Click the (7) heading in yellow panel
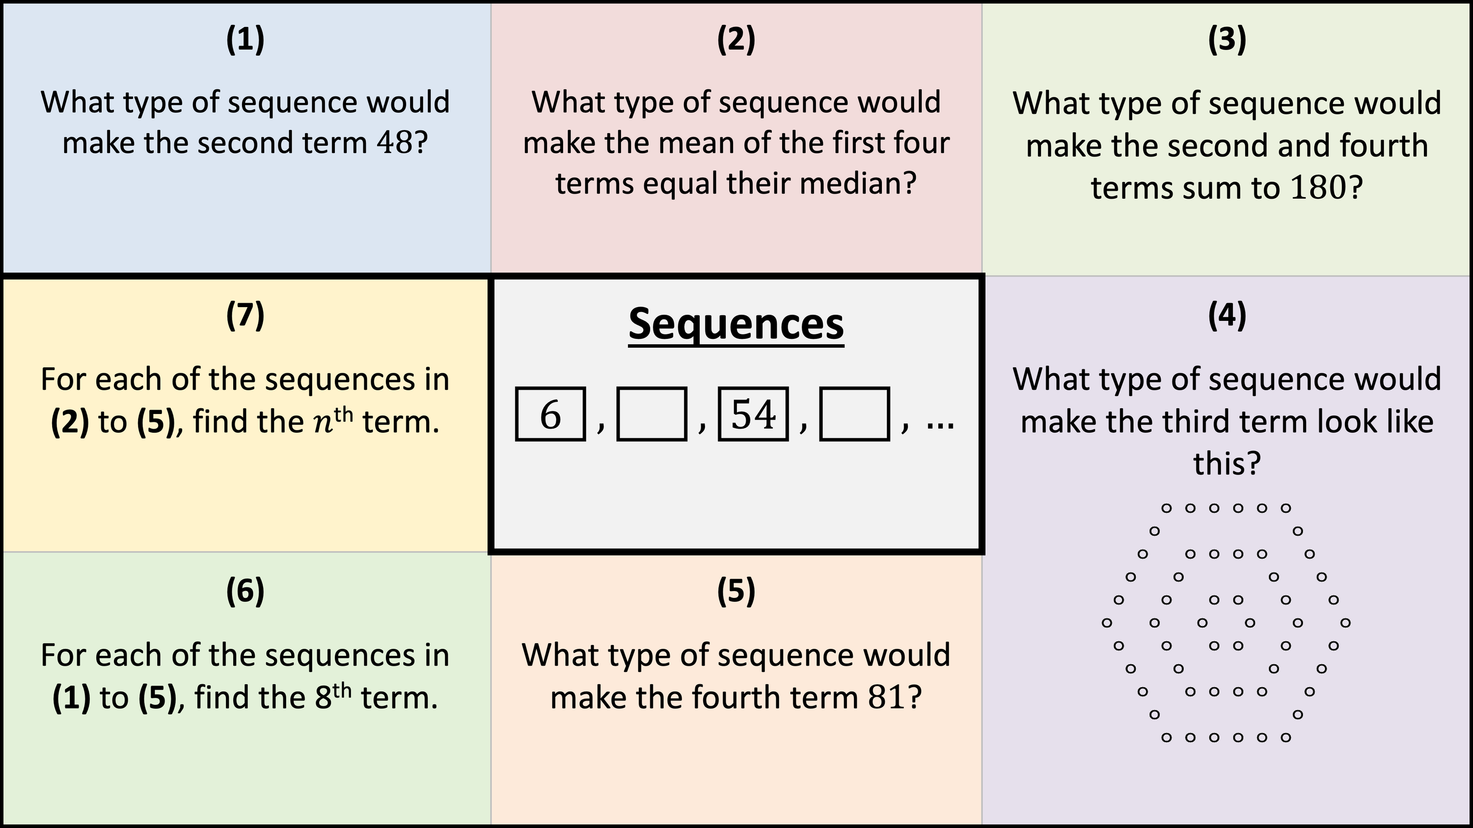The height and width of the screenshot is (828, 1473). [x=245, y=316]
